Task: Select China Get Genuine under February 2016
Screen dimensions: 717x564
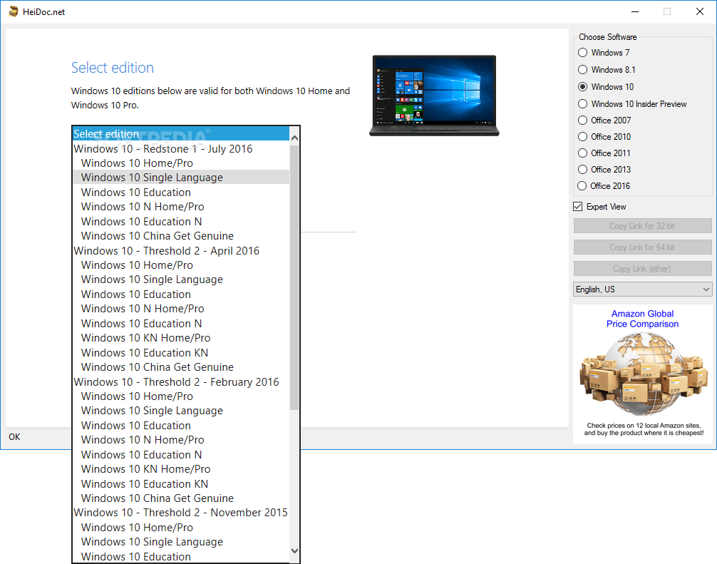Action: (181, 498)
